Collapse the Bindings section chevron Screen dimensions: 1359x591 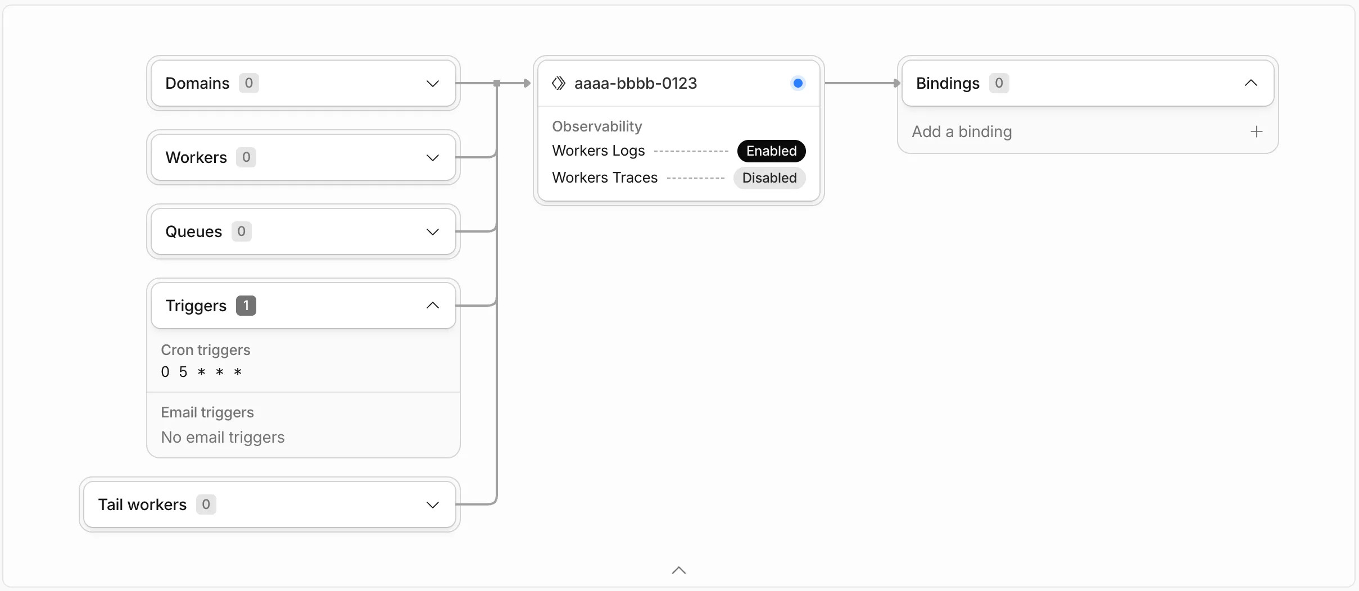[x=1251, y=83]
